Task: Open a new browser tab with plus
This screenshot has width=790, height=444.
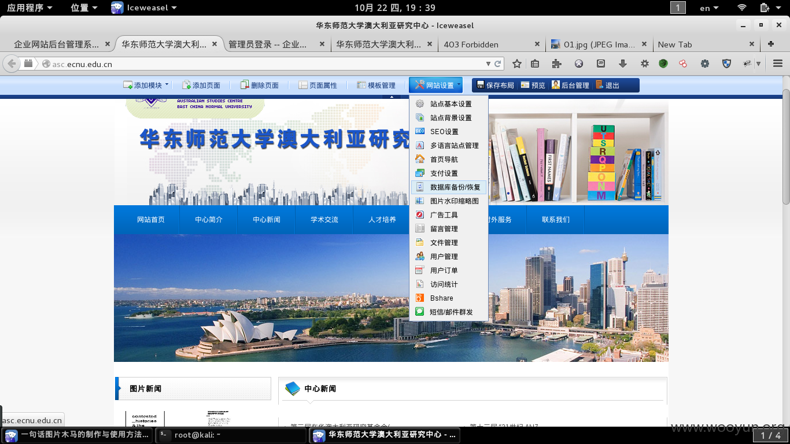Action: pyautogui.click(x=771, y=44)
